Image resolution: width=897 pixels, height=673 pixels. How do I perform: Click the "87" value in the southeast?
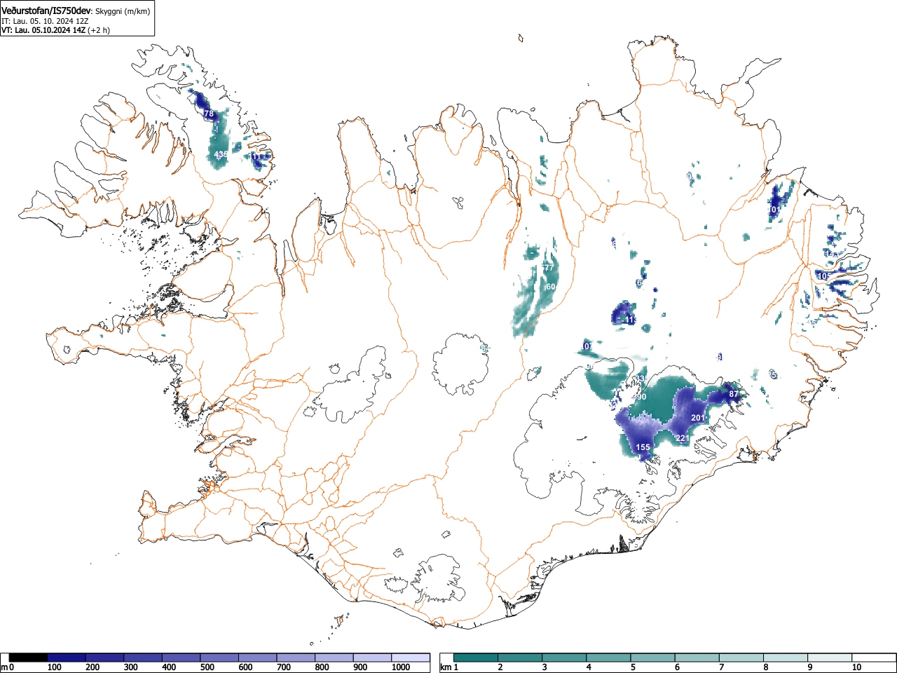pyautogui.click(x=734, y=395)
